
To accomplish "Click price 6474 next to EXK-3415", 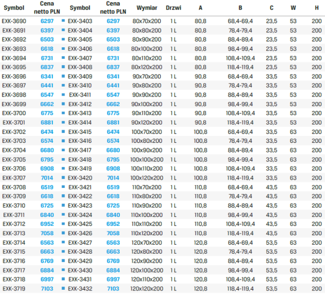I will (113, 132).
